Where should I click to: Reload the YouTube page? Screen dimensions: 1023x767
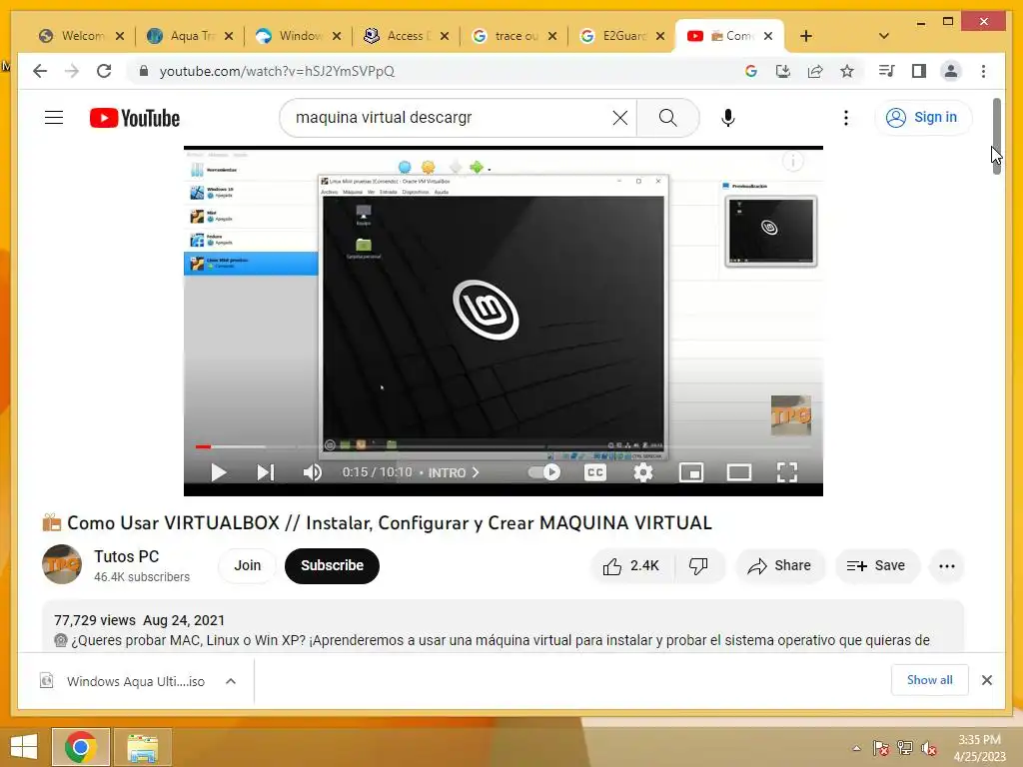(104, 71)
